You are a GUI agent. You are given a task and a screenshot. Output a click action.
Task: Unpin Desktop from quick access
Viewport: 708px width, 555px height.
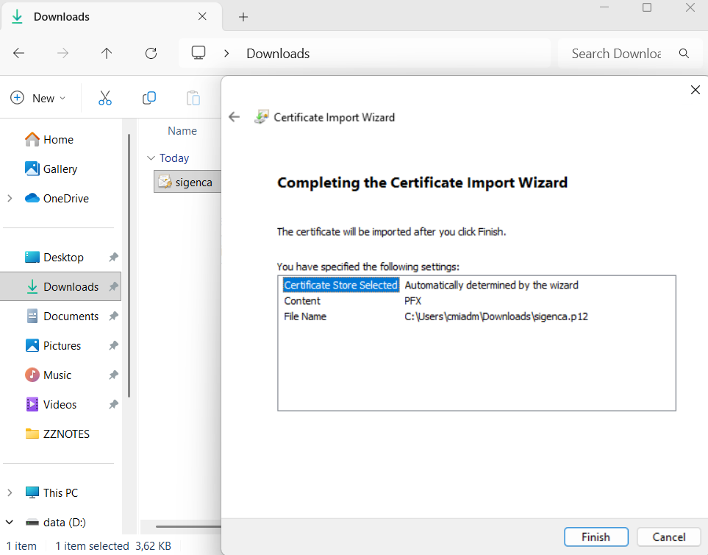pos(113,258)
